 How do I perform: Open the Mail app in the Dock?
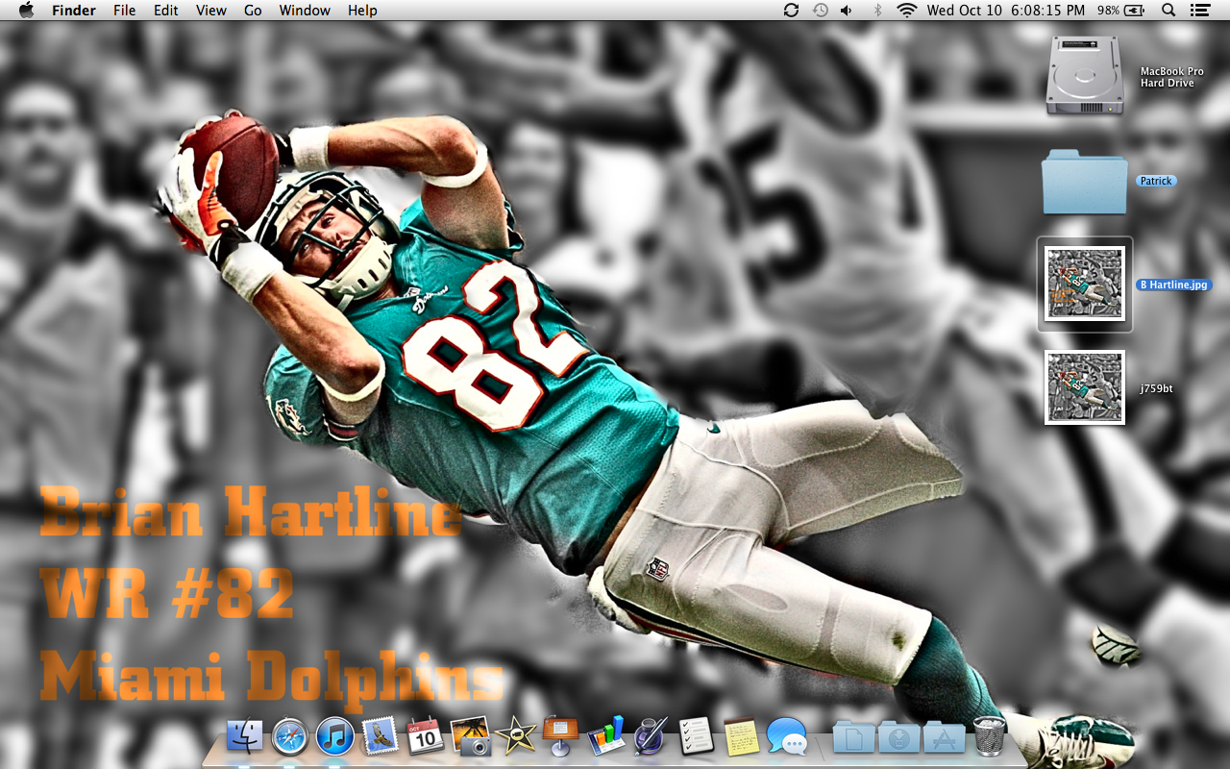[380, 736]
